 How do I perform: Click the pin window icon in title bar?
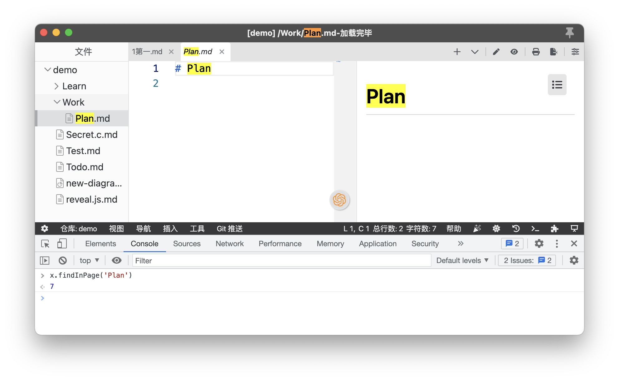coord(569,32)
